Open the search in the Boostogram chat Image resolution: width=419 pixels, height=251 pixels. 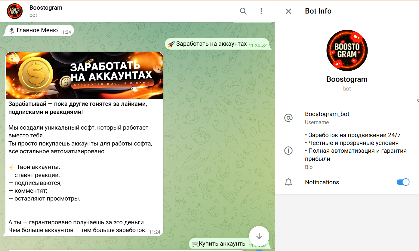(243, 11)
